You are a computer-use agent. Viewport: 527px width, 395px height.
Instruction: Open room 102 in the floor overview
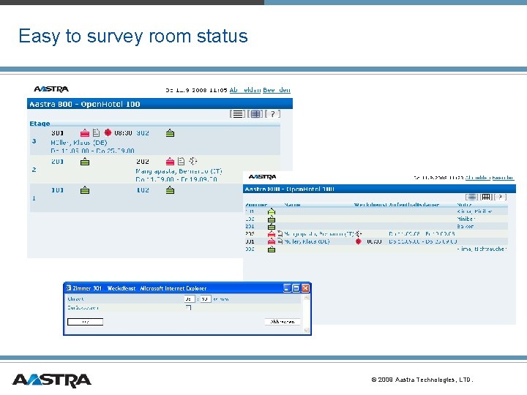[143, 190]
